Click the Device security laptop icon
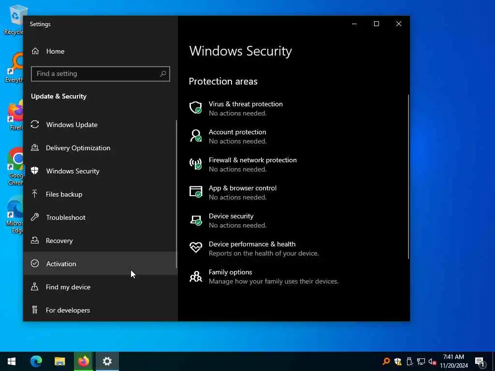The height and width of the screenshot is (371, 495). (x=195, y=220)
